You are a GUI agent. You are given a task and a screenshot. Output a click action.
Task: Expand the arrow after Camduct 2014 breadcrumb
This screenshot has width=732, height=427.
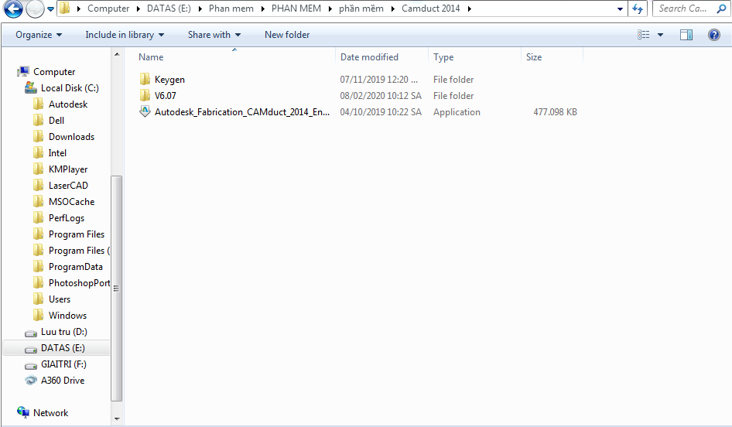pos(469,9)
